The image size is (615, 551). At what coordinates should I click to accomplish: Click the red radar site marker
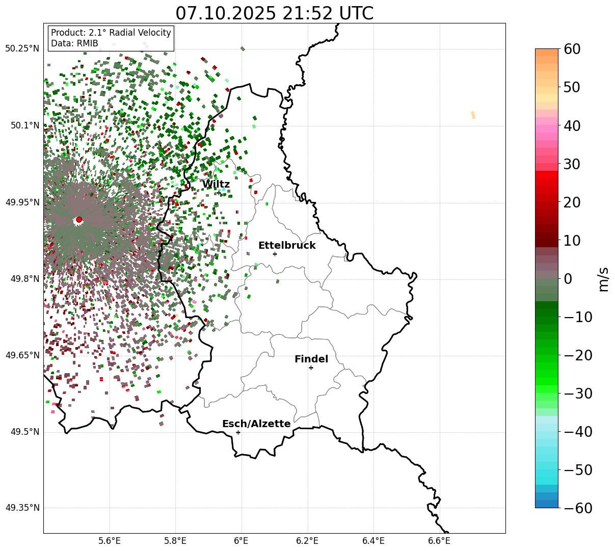pyautogui.click(x=79, y=220)
